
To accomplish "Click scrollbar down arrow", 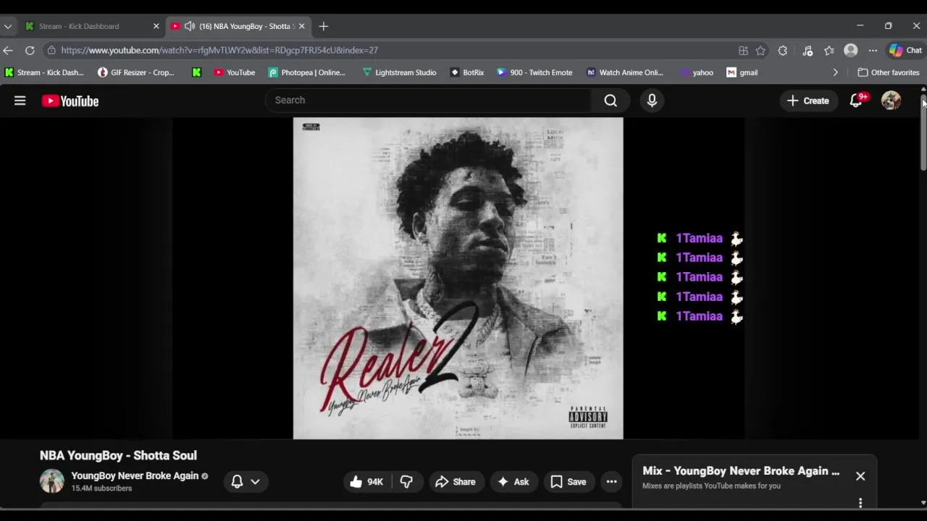I will pos(923,503).
